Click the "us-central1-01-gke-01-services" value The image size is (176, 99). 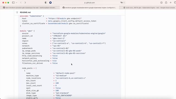tap(69, 53)
